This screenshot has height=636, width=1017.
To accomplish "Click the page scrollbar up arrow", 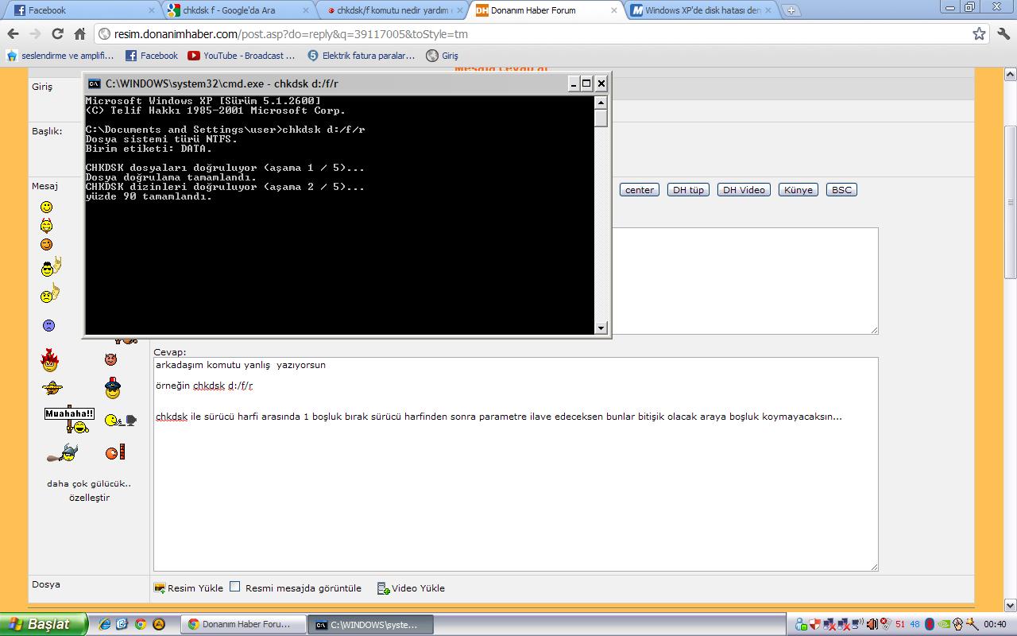I will [1011, 75].
